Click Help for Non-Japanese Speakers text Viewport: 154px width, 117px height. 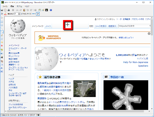tap(136, 64)
